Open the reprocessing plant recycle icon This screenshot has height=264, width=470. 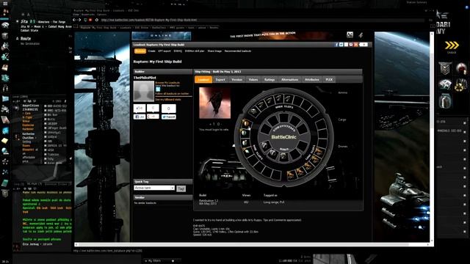tap(461, 85)
